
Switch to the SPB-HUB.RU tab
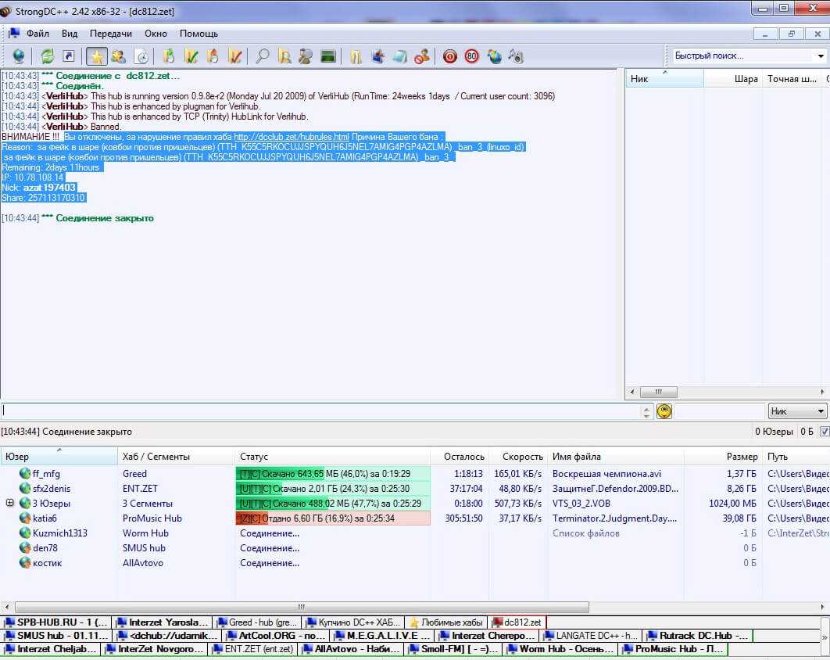[x=56, y=622]
